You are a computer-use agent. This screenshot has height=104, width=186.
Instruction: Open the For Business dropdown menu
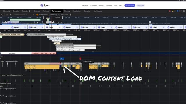point(93,5)
